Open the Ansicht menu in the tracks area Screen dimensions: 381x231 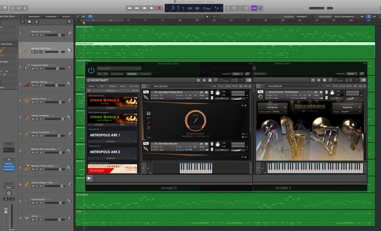pos(67,17)
